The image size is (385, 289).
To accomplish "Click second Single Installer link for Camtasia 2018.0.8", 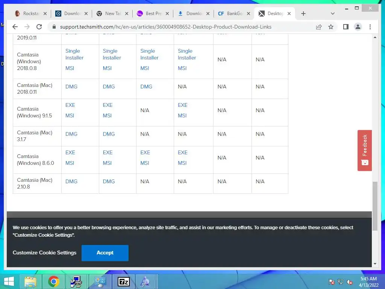I will (x=112, y=54).
